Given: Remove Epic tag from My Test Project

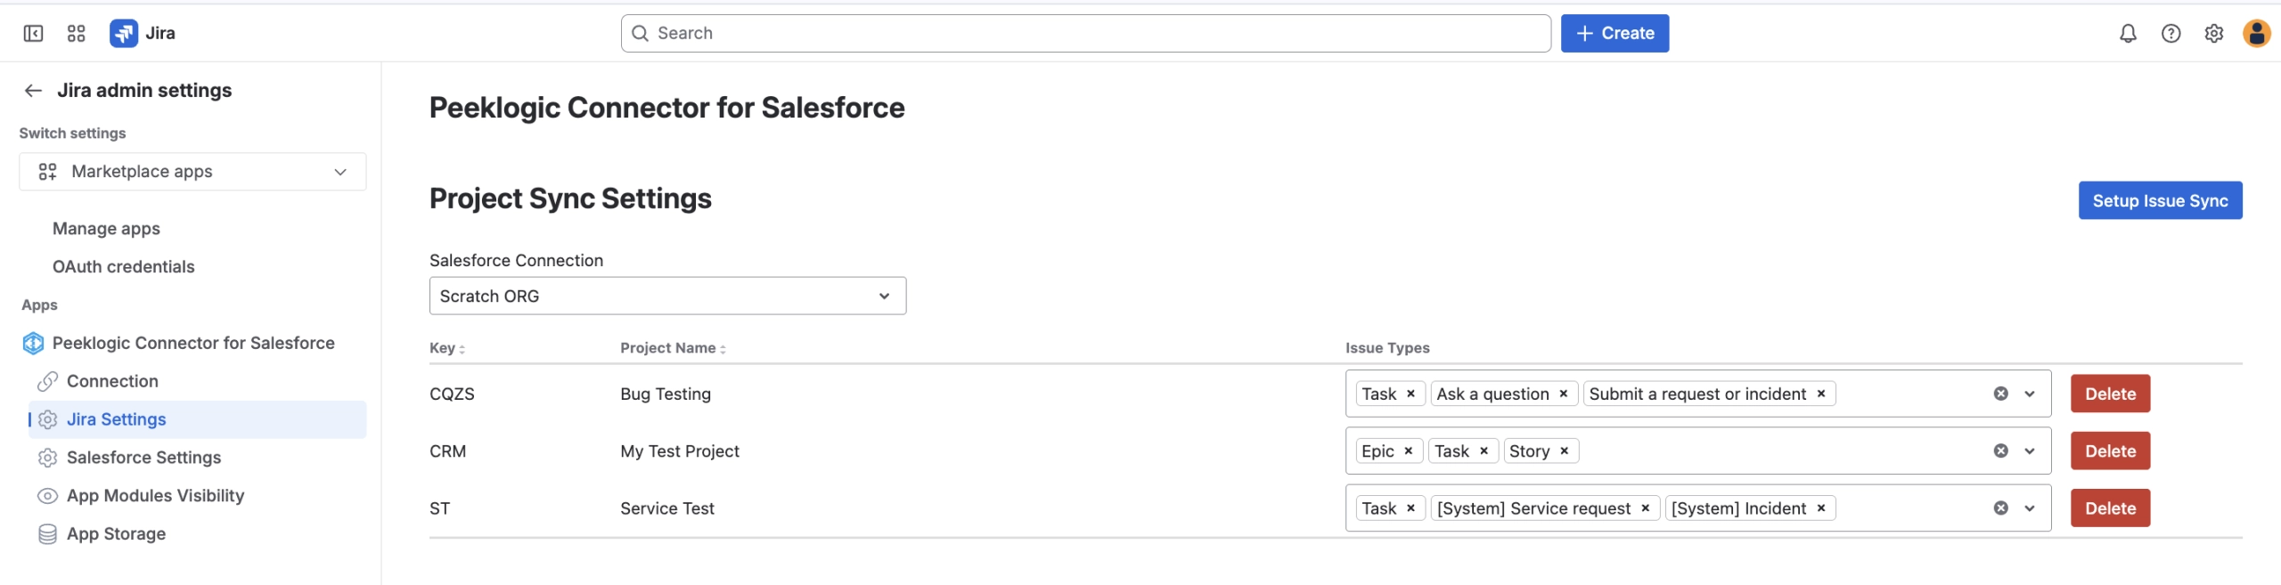Looking at the screenshot, I should click(x=1409, y=451).
